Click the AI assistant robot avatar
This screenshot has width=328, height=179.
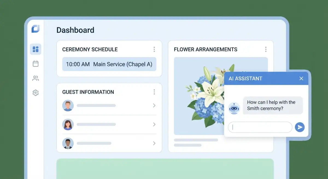(x=234, y=108)
